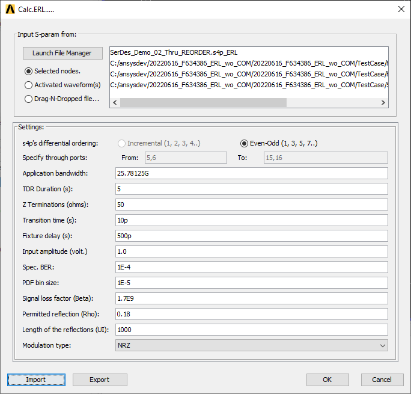Click the Z Terminations (ohms) field
The width and height of the screenshot is (411, 394).
click(252, 205)
